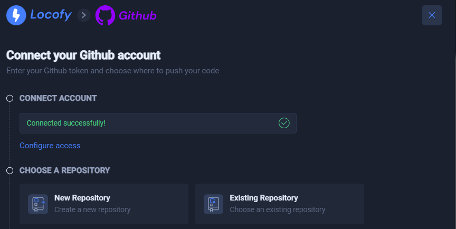Click the New Repository book icon
Image resolution: width=456 pixels, height=229 pixels.
(38, 204)
